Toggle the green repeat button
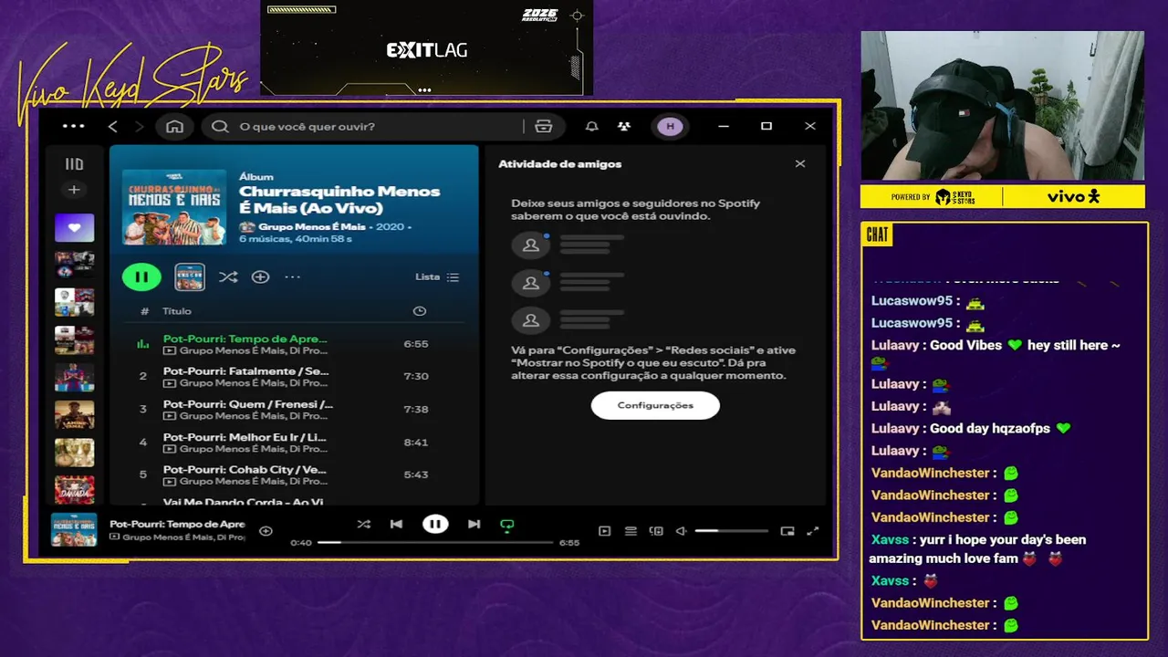The height and width of the screenshot is (657, 1168). 507,525
